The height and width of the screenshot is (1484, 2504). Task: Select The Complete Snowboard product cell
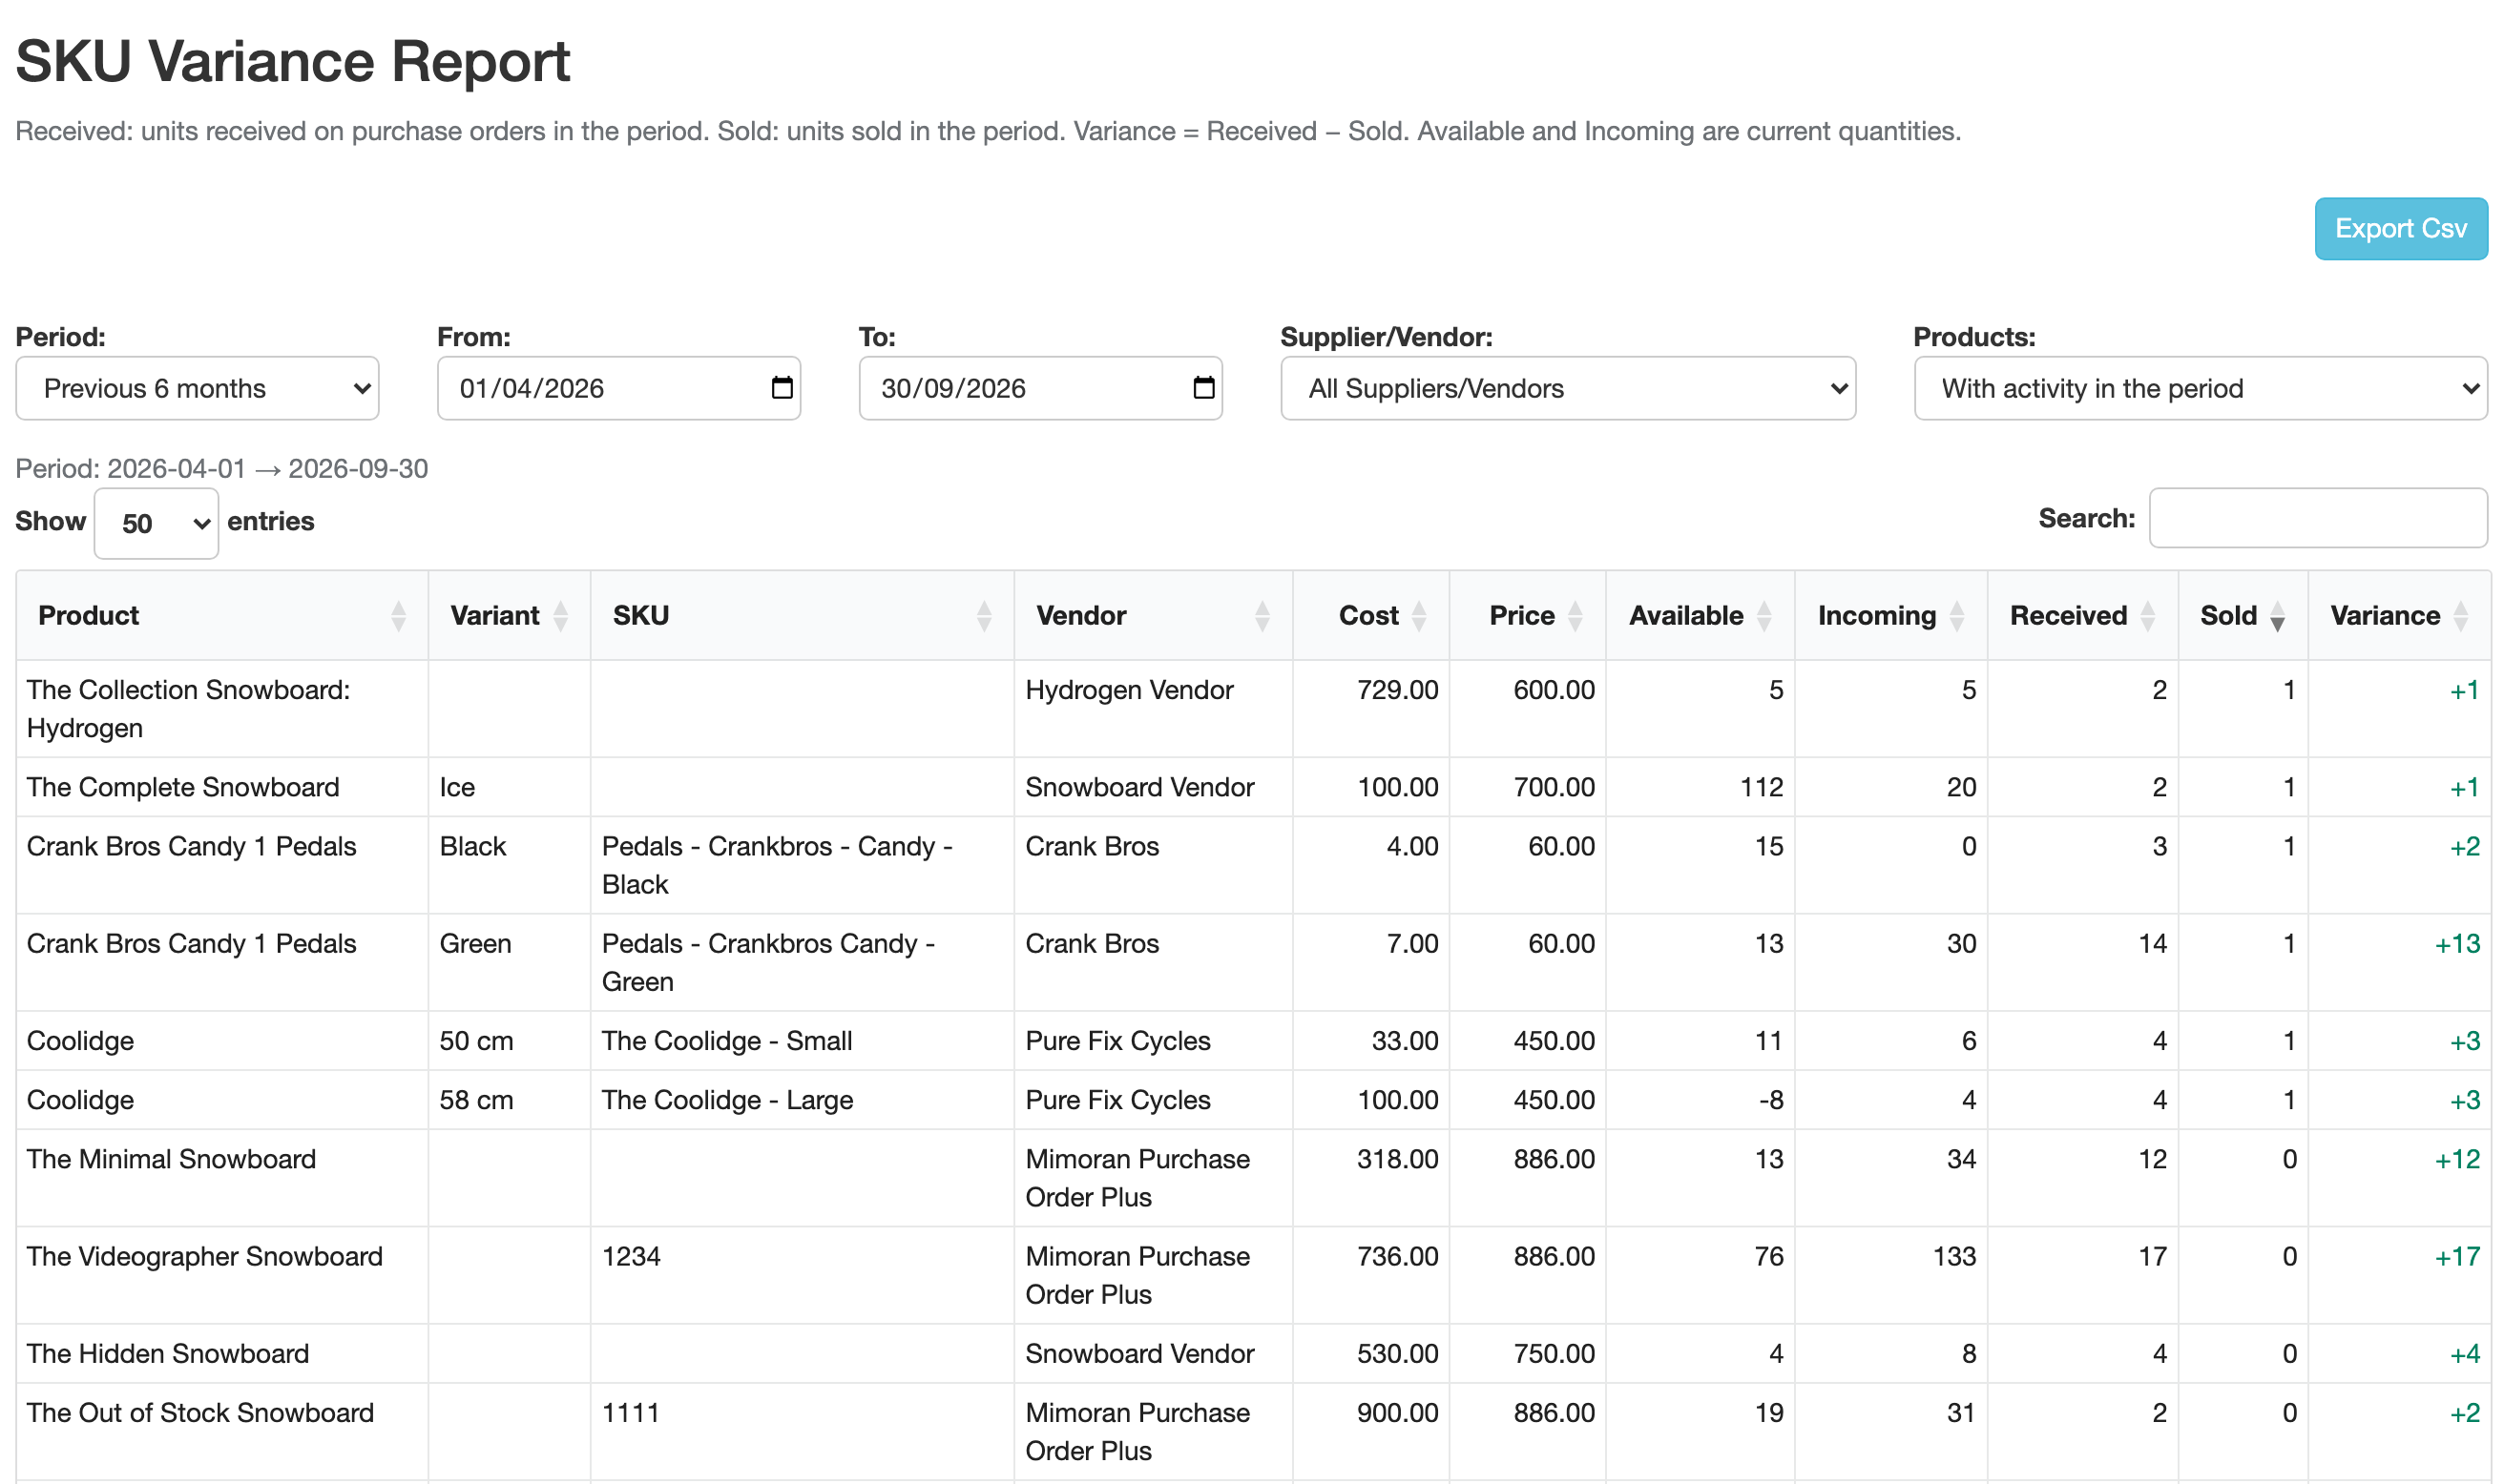(222, 787)
